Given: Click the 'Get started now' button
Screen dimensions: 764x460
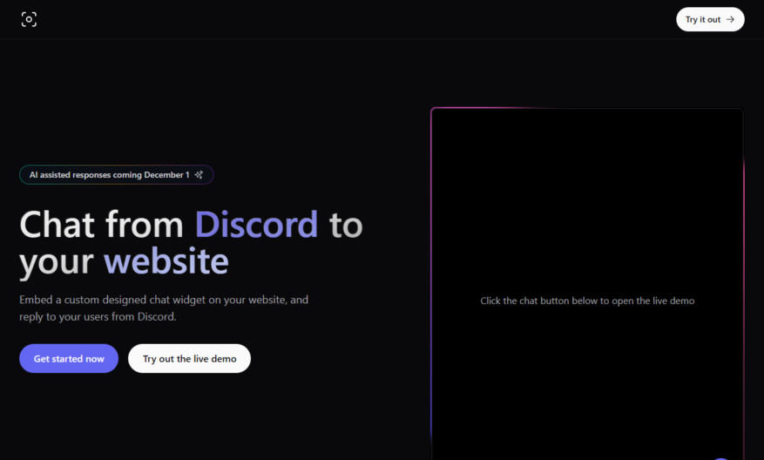Looking at the screenshot, I should click(69, 359).
